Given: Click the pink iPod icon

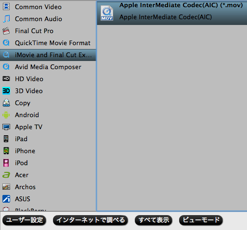Looking at the screenshot, I should pyautogui.click(x=6, y=163).
